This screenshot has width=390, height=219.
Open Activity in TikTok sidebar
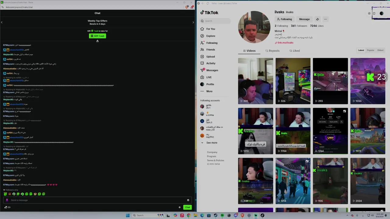208,63
